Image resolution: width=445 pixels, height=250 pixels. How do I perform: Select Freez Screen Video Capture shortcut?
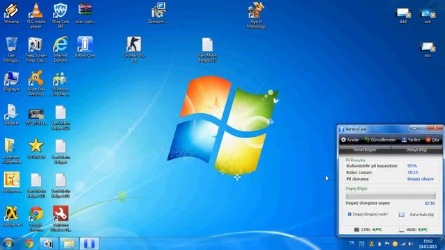(x=35, y=49)
